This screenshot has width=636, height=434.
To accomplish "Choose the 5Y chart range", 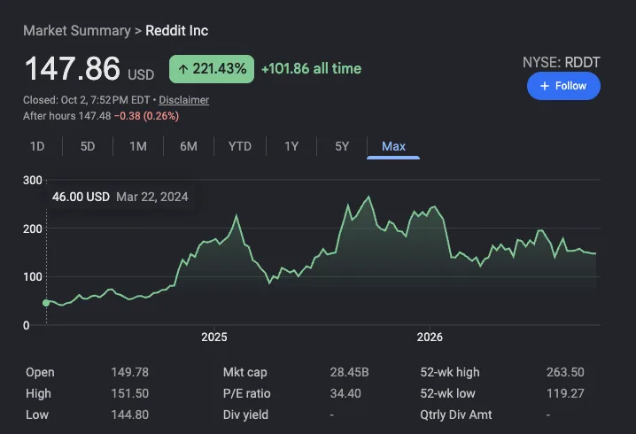I will tap(342, 146).
